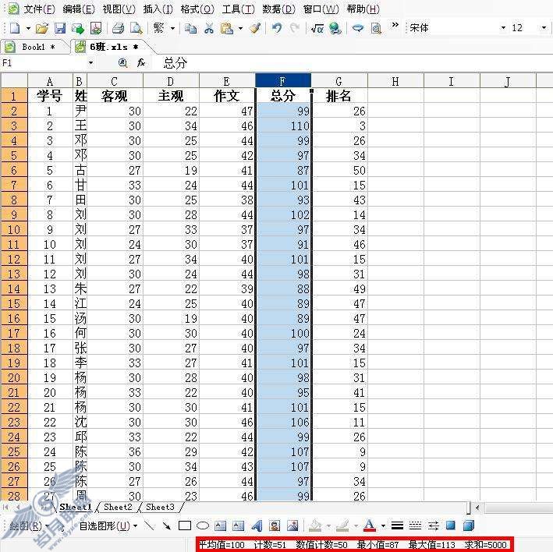Screen dimensions: 553x552
Task: Click the 排名 header cell
Action: pyautogui.click(x=339, y=96)
